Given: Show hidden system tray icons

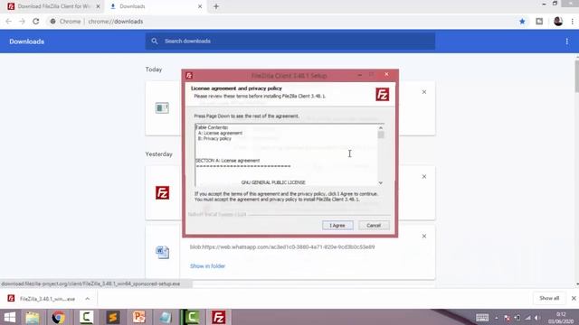Looking at the screenshot, I should 497,318.
